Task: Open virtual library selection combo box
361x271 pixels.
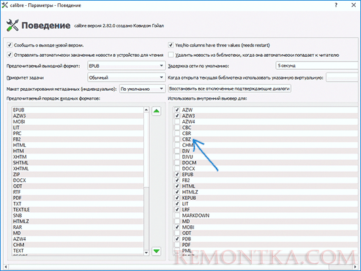Action: coord(342,78)
